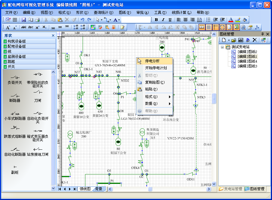272x200 pixels.
Task: Choose 停电分析 from the context menu
Action: [152, 61]
